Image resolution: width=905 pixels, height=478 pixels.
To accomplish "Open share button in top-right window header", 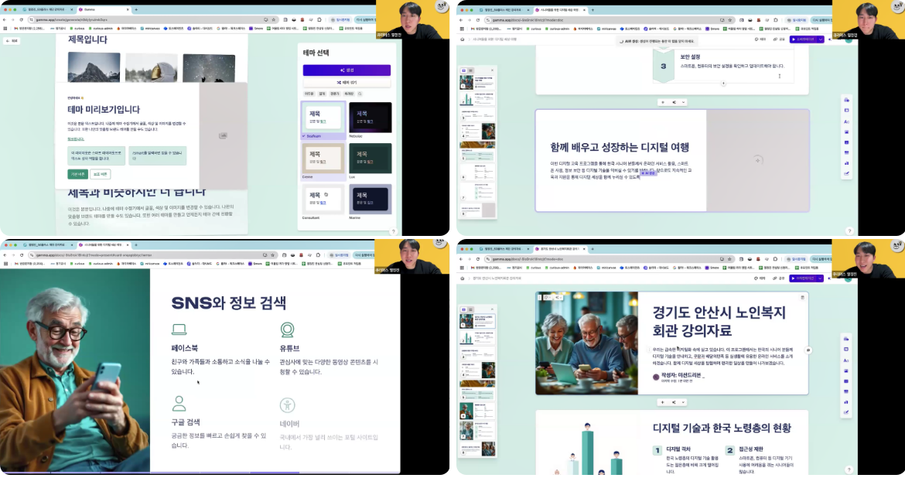I will [x=780, y=39].
